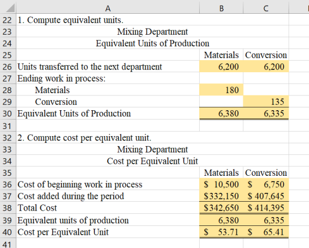Click '2. Compute cost per equivalent unit.'
The image size is (309, 248).
[84, 138]
